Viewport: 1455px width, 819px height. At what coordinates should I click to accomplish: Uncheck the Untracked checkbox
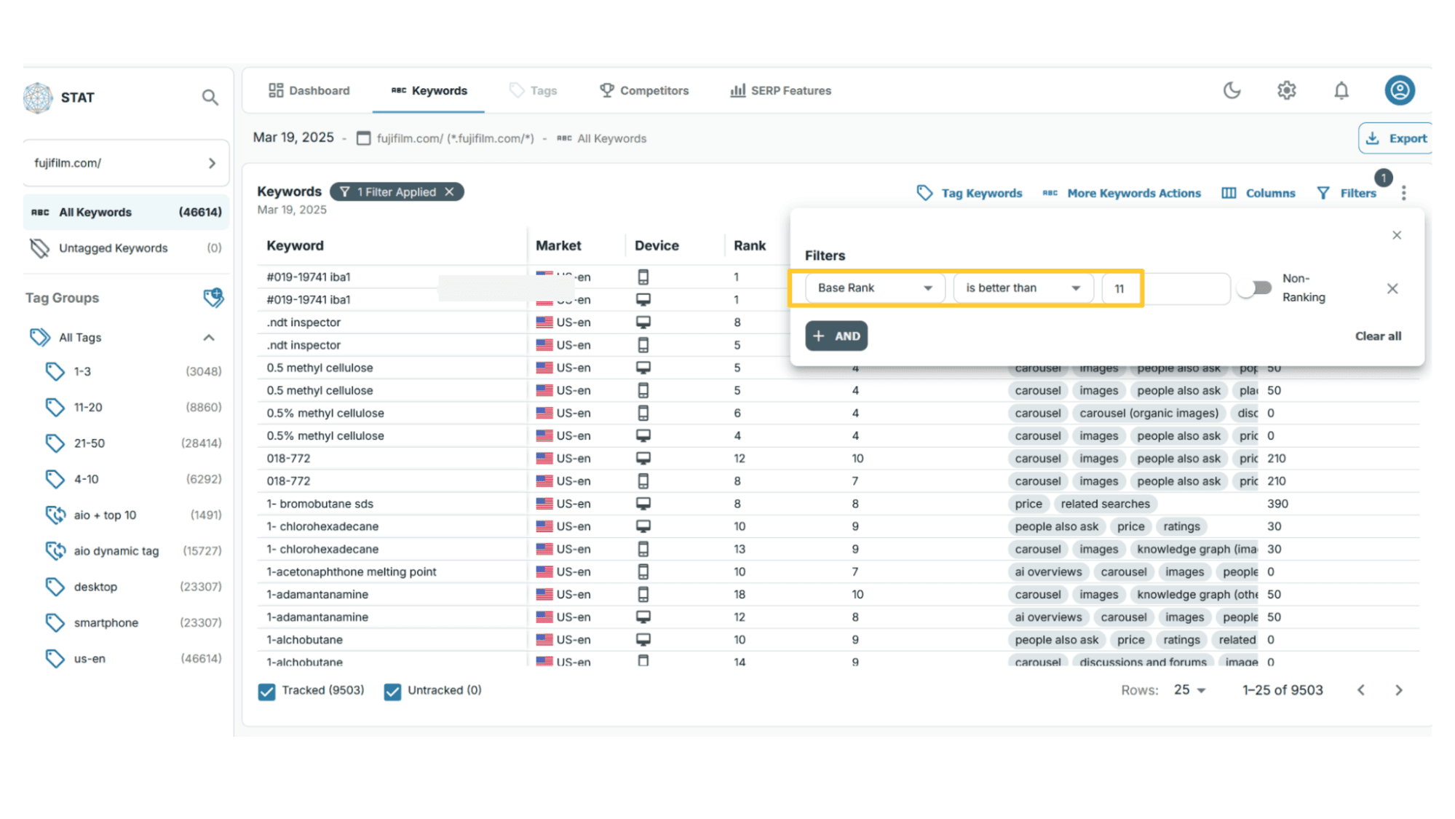392,691
